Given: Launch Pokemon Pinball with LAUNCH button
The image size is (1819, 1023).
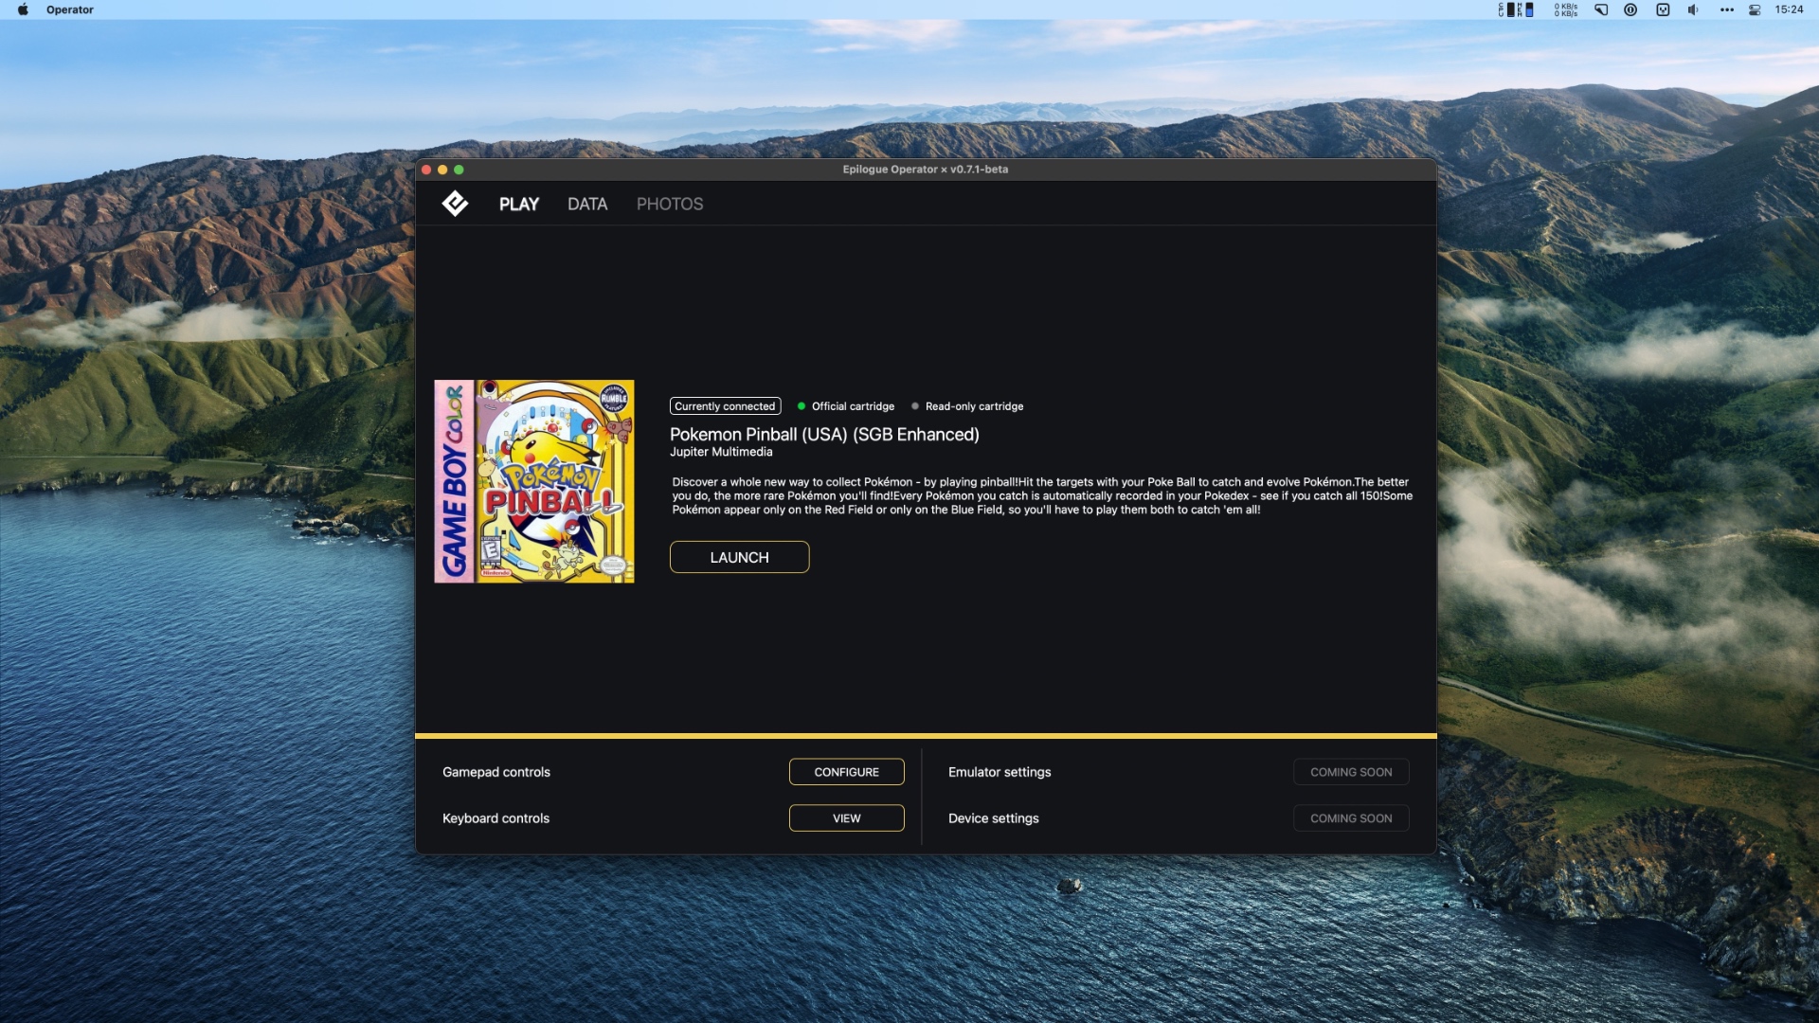Looking at the screenshot, I should [739, 557].
